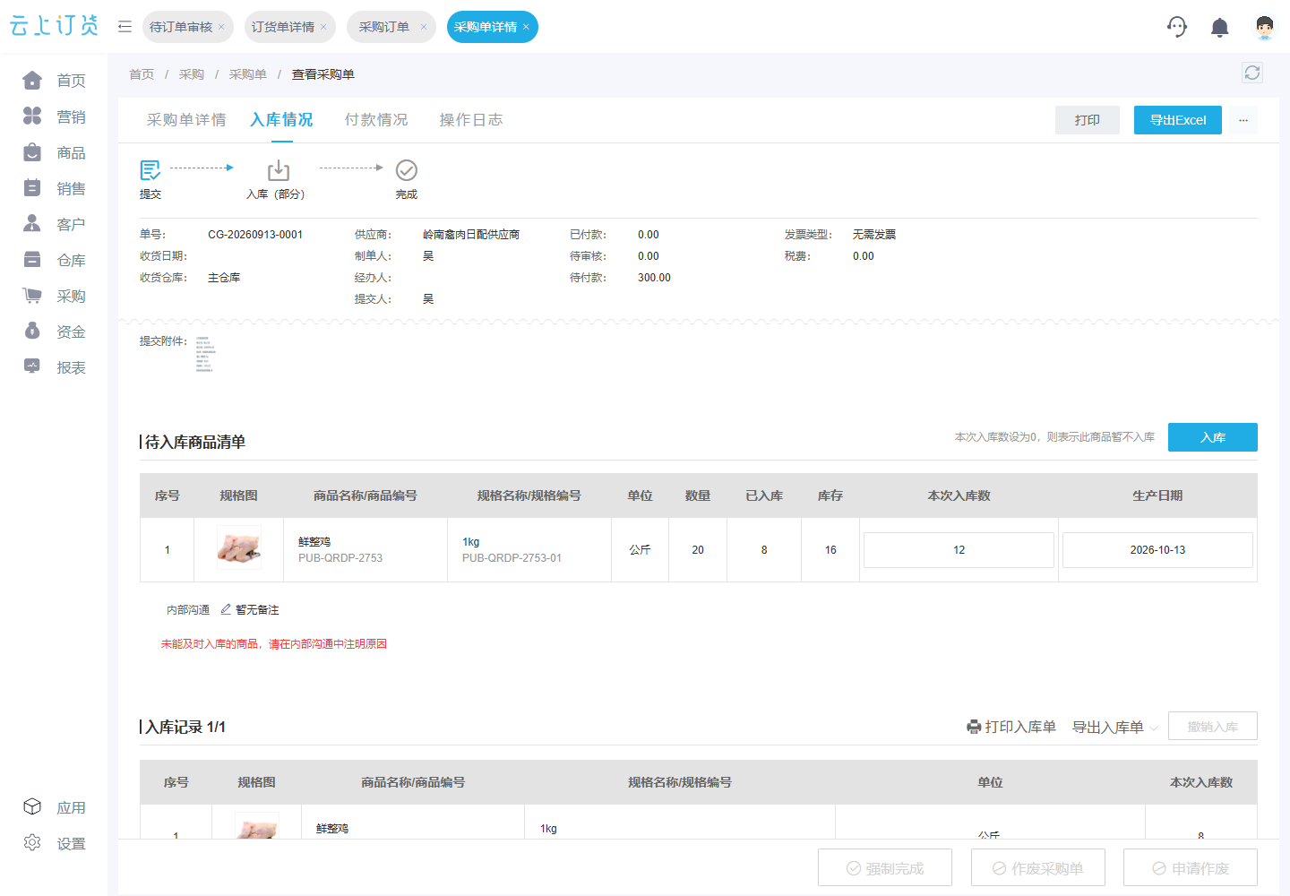Open 商品 in sidebar
This screenshot has height=896, width=1290.
54,152
